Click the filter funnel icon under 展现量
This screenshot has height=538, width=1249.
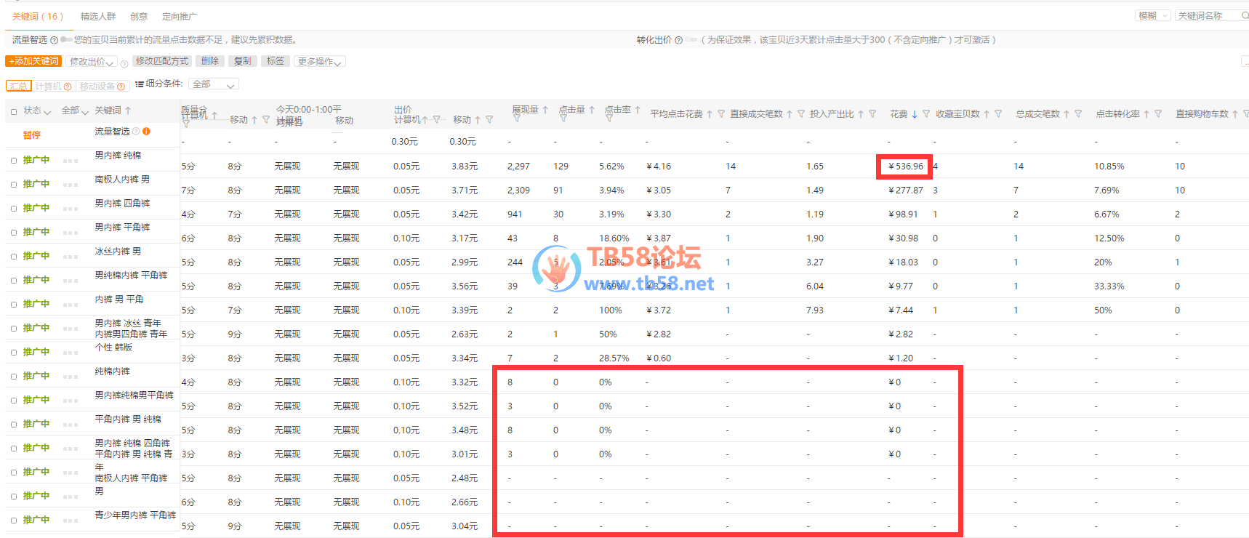pos(516,118)
